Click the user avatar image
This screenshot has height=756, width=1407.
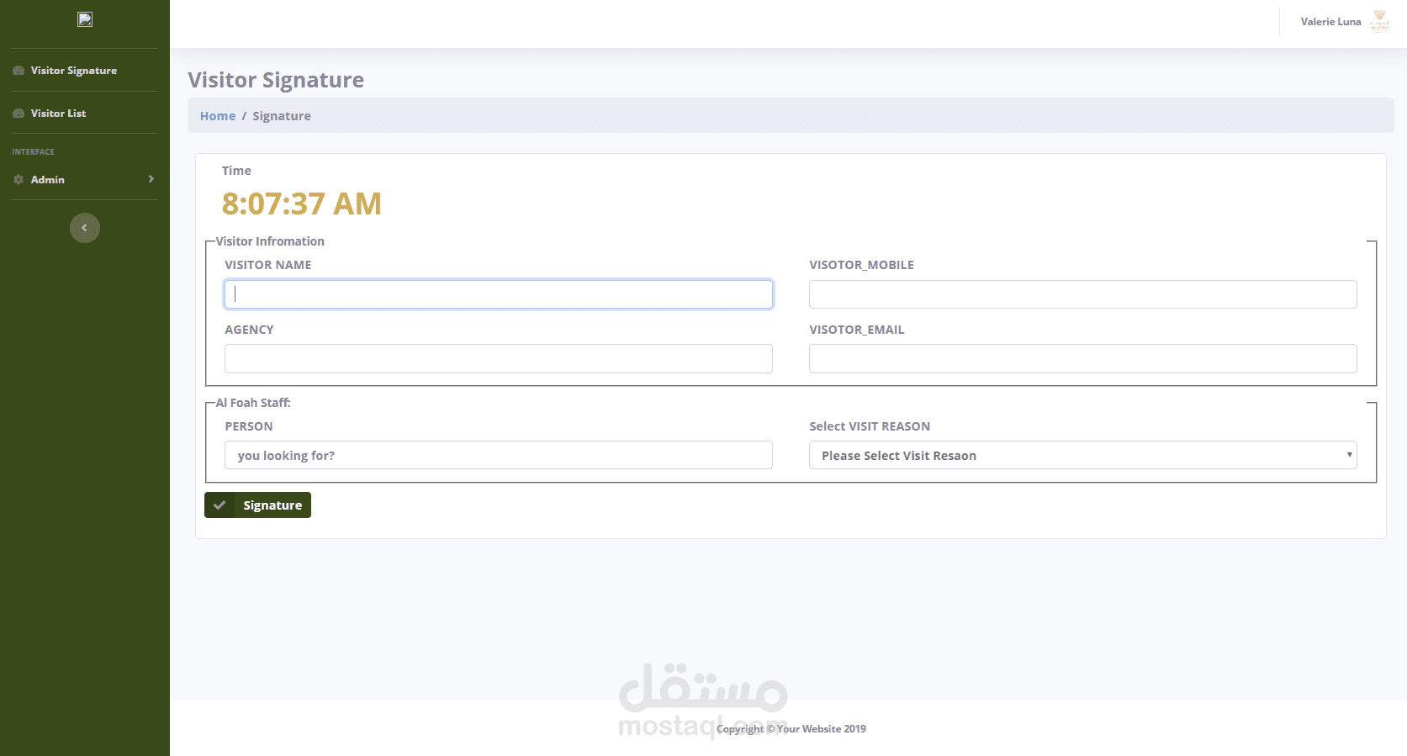click(1380, 21)
